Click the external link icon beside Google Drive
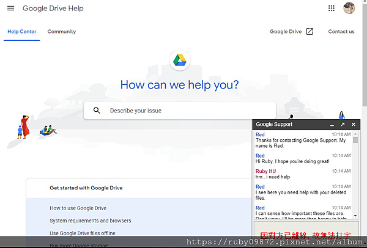The image size is (367, 248). click(310, 31)
